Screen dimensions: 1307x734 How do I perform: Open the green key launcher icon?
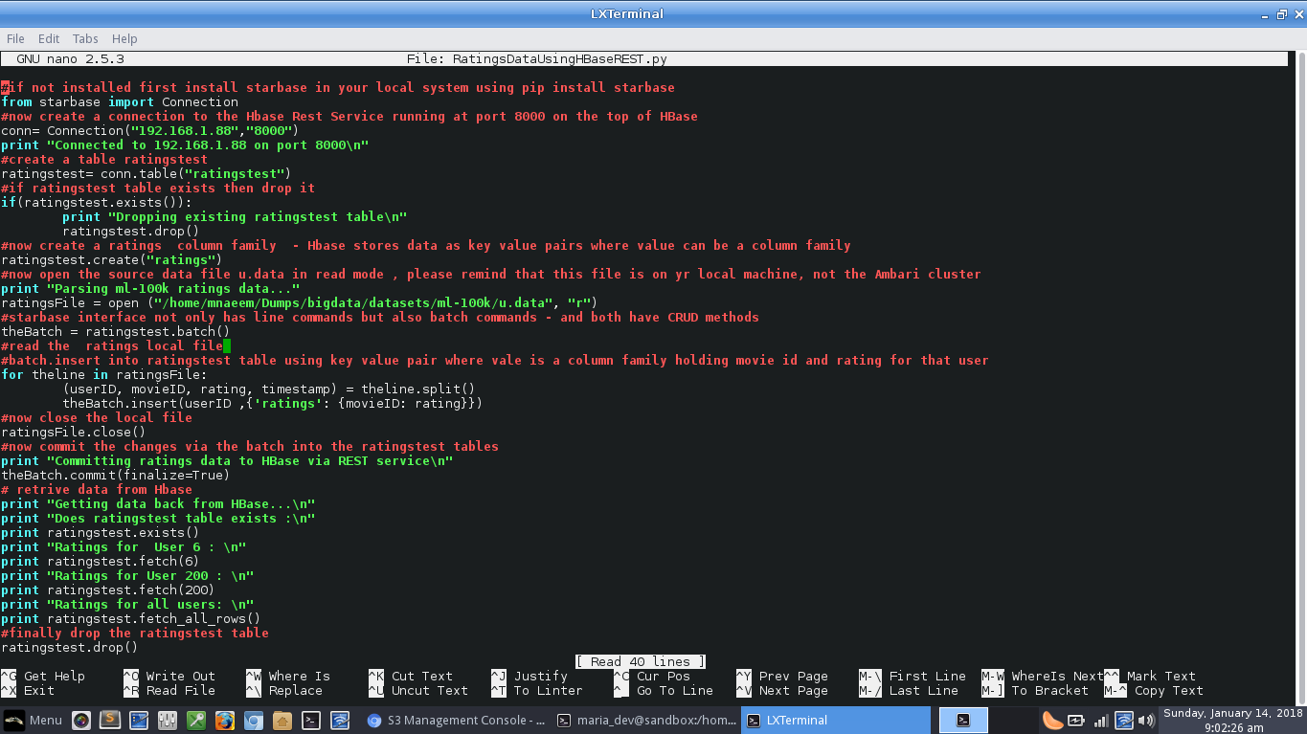click(196, 720)
